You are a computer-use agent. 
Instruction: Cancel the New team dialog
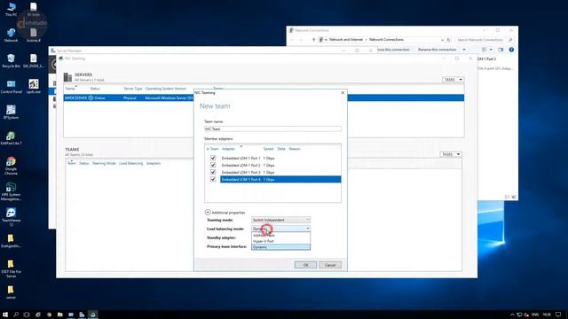(330, 265)
